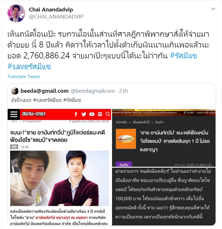Open the orange program logo thumbnail
This screenshot has height=229, width=222.
(x=126, y=139)
